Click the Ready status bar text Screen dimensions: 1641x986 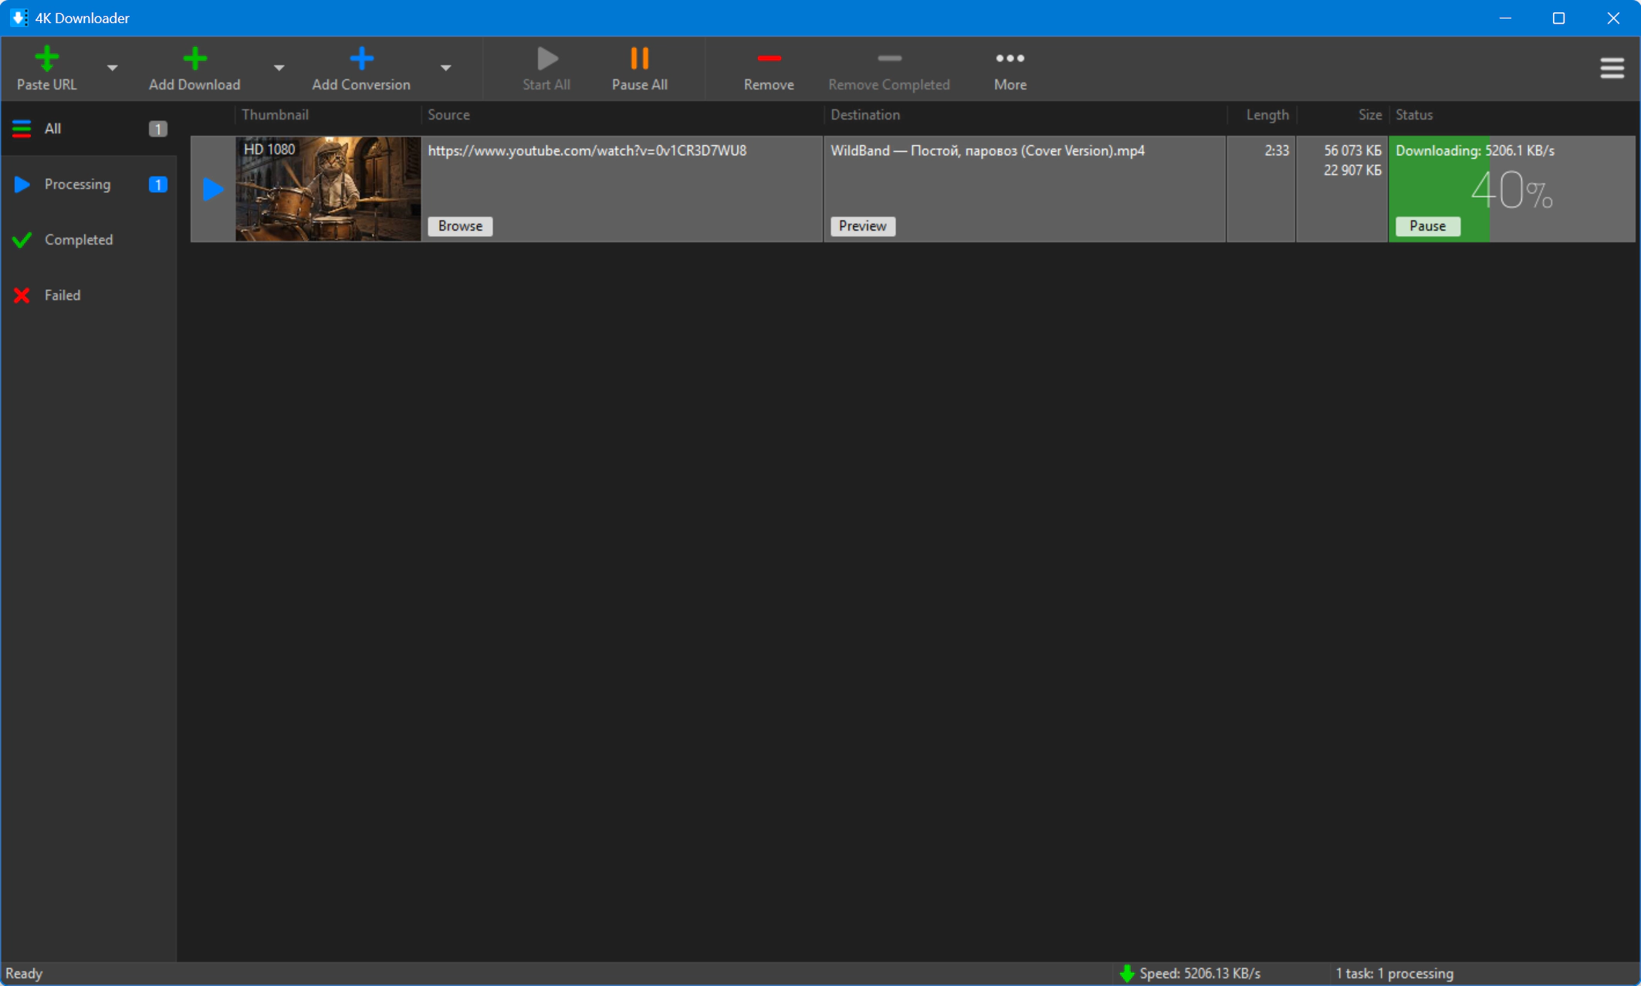point(24,974)
